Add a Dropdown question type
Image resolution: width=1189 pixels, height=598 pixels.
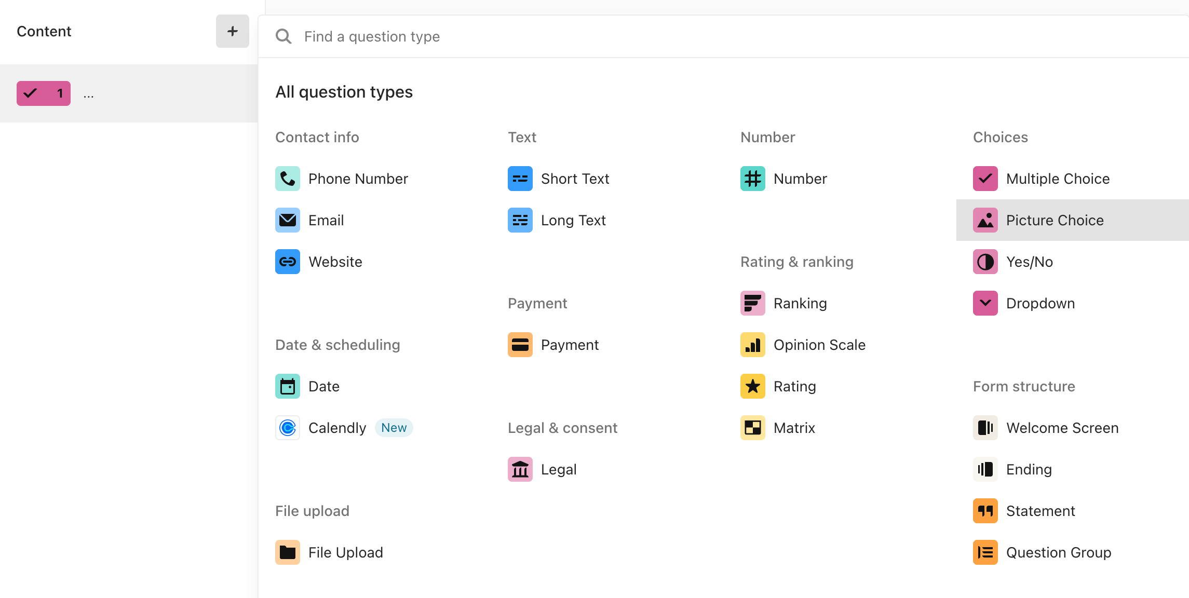pyautogui.click(x=1073, y=303)
